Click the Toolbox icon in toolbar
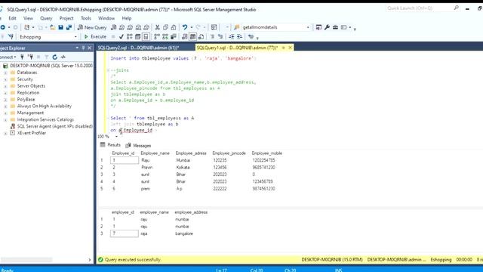This screenshot has width=483, height=272. click(x=335, y=27)
